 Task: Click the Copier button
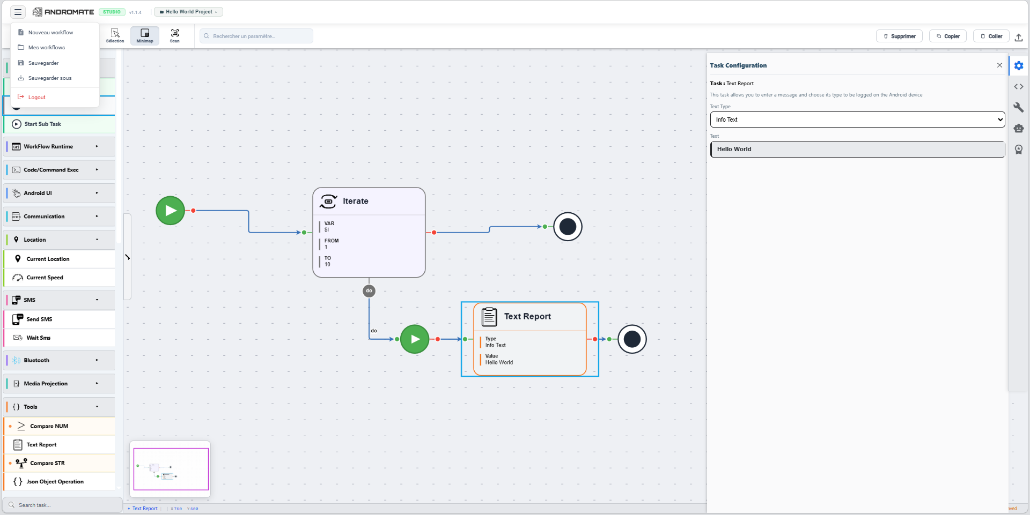[948, 36]
